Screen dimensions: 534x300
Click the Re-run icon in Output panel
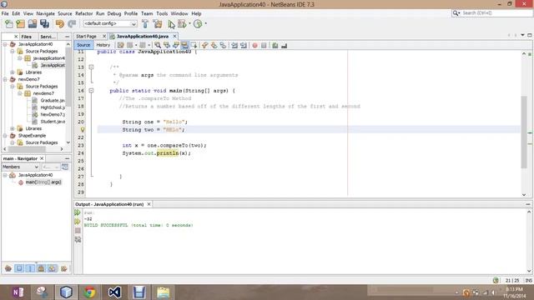click(x=78, y=212)
